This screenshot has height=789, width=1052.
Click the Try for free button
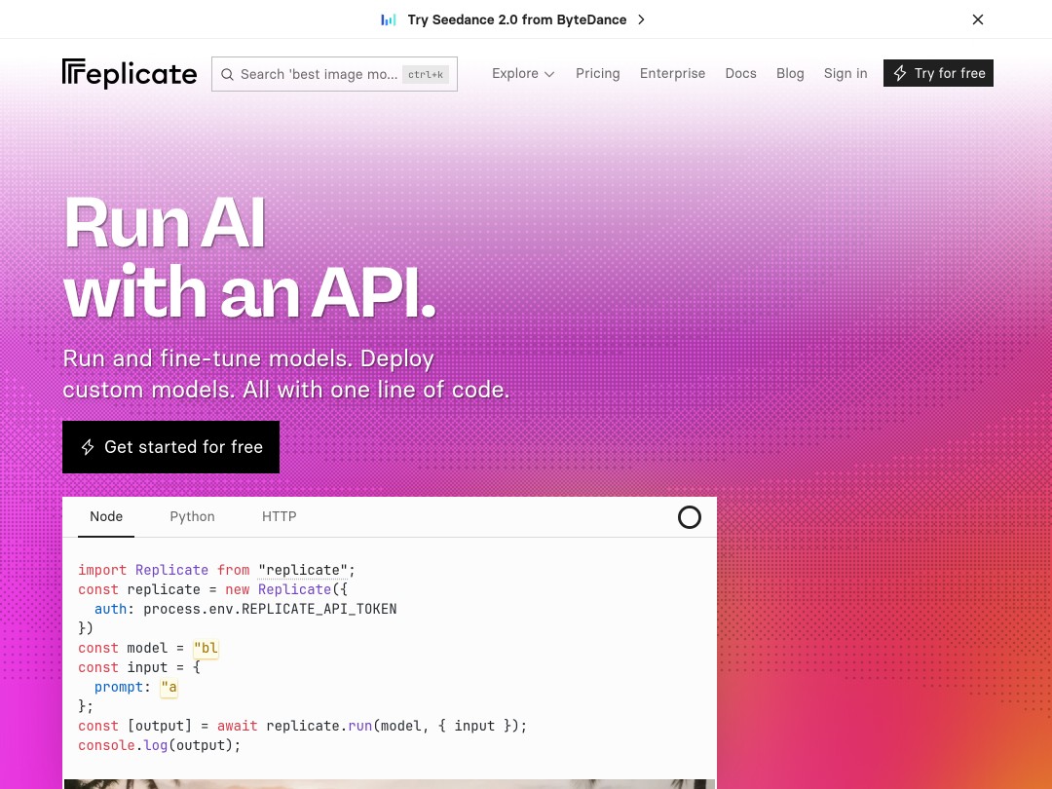click(938, 73)
